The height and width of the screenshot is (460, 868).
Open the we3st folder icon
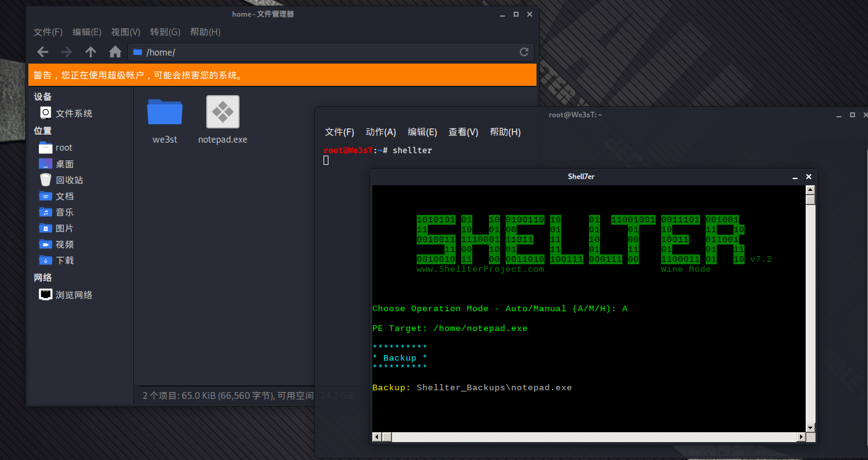pos(165,112)
